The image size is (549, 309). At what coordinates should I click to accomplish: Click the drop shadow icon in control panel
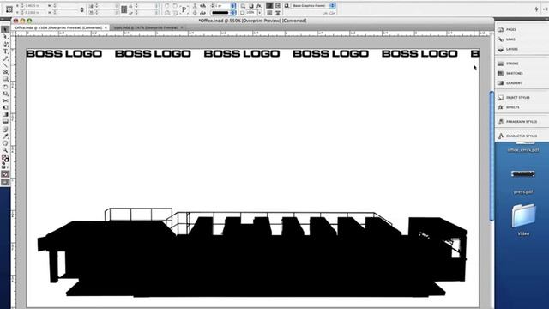pos(251,6)
